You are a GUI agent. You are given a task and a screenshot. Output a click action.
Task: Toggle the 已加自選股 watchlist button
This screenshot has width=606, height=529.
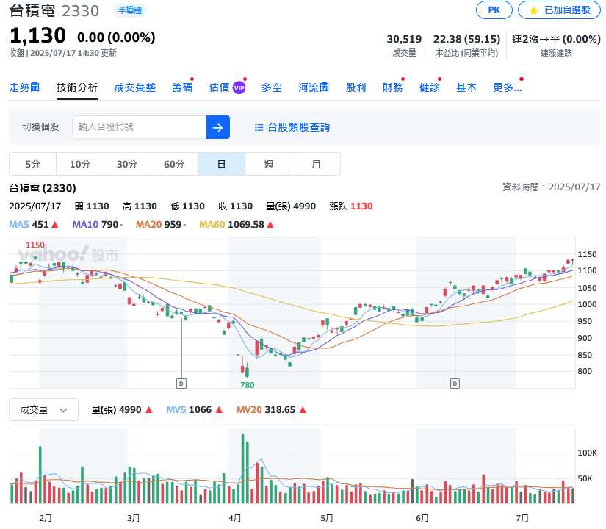click(x=559, y=10)
